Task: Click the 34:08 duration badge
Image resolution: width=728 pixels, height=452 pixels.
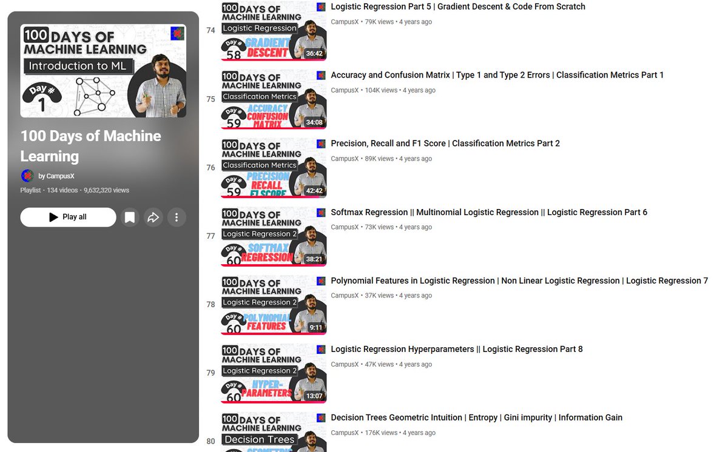Action: tap(314, 122)
